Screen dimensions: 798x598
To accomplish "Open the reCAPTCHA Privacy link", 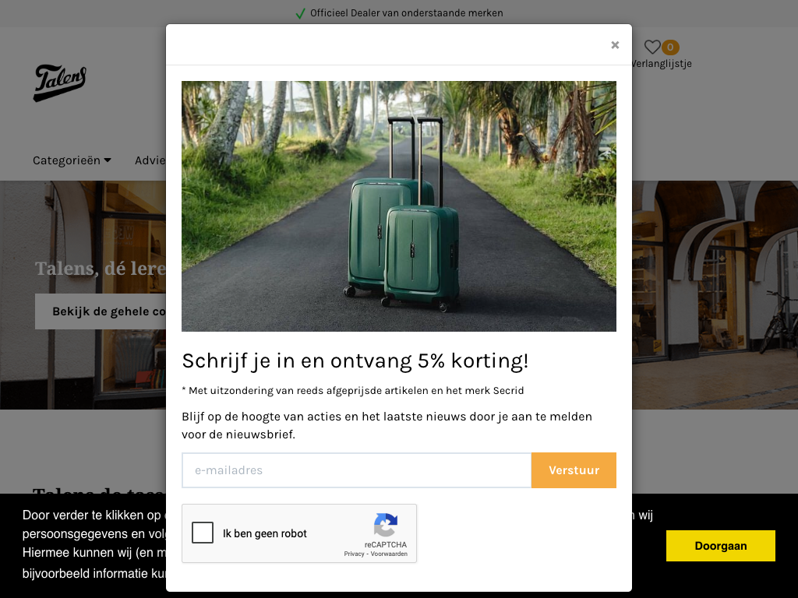I will tap(355, 554).
